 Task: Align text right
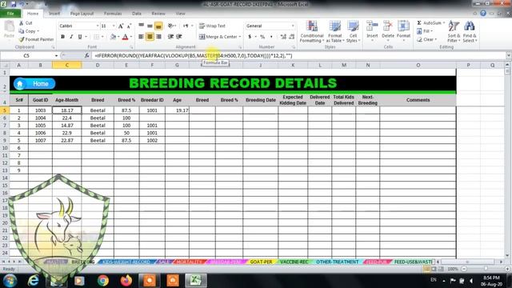(158, 37)
